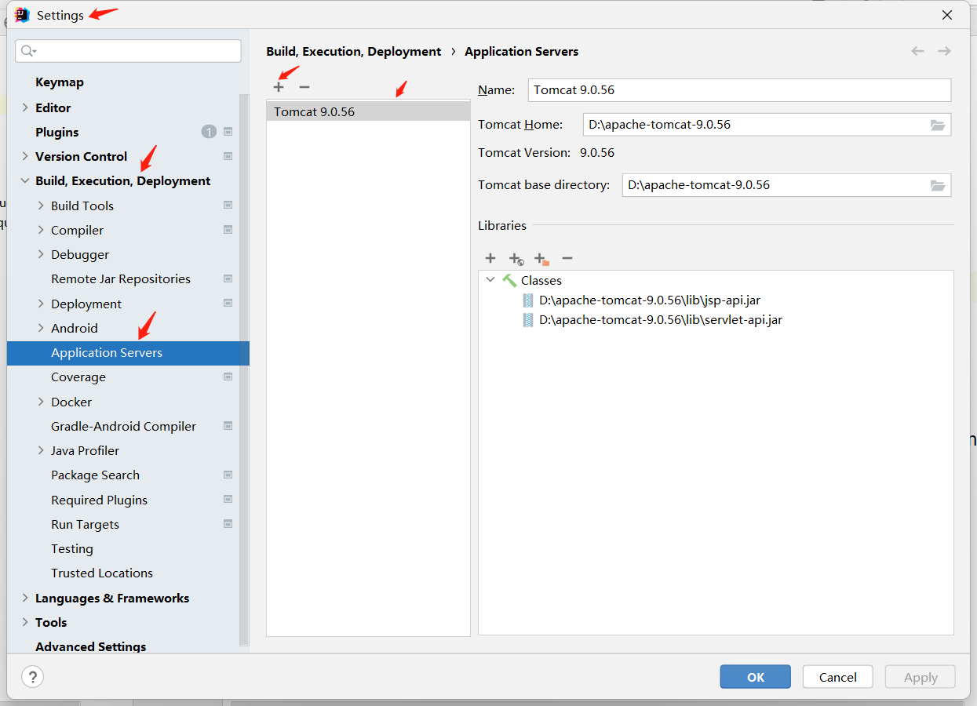Expand the Docker node
Screen dimensions: 977x706
[41, 402]
